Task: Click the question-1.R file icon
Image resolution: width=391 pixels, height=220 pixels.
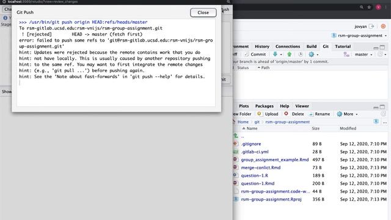Action: coord(235,175)
